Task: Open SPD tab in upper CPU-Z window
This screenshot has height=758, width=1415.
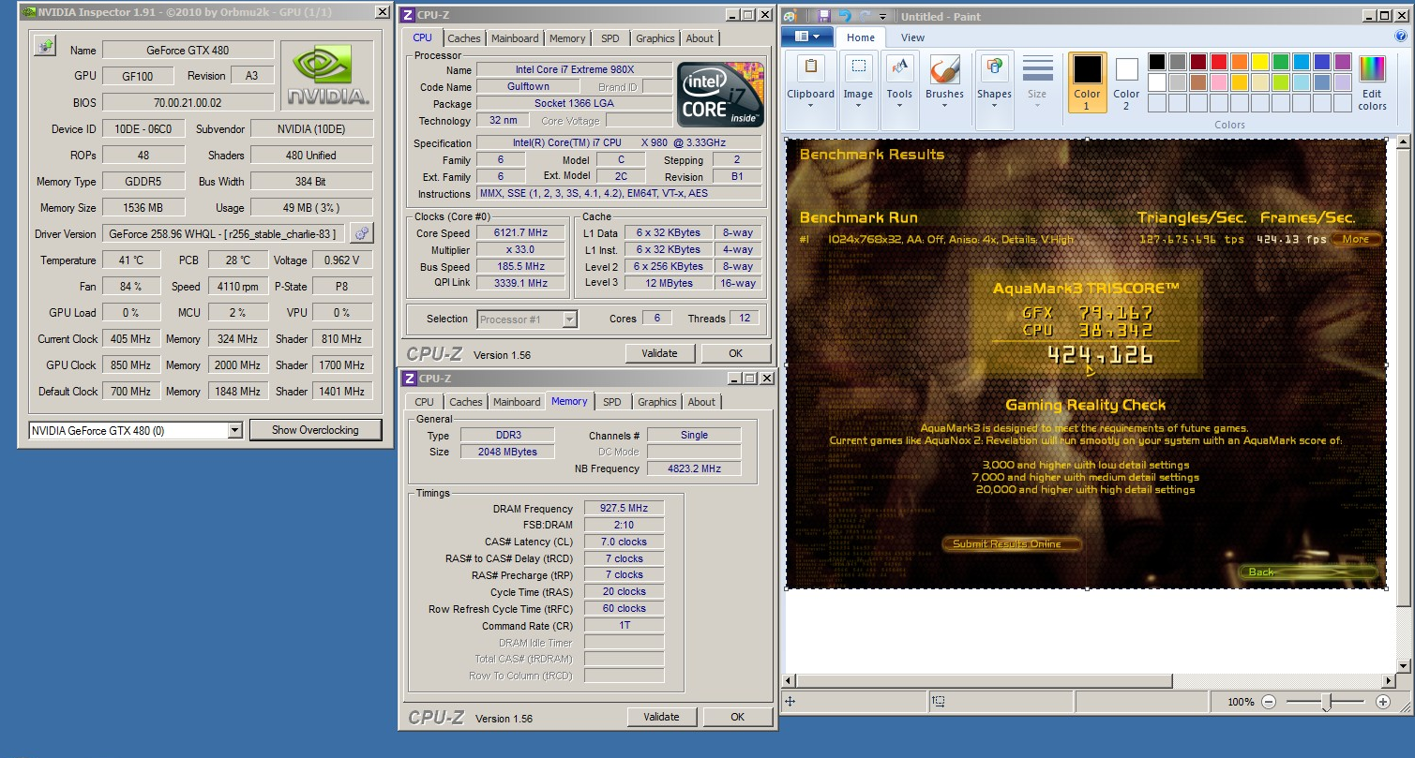Action: pos(610,38)
